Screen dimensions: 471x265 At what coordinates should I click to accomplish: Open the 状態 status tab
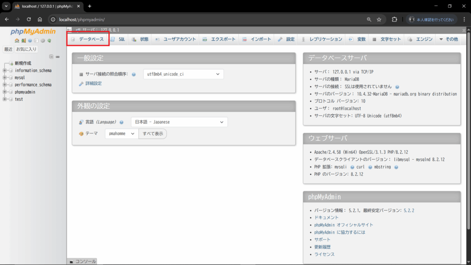click(140, 40)
